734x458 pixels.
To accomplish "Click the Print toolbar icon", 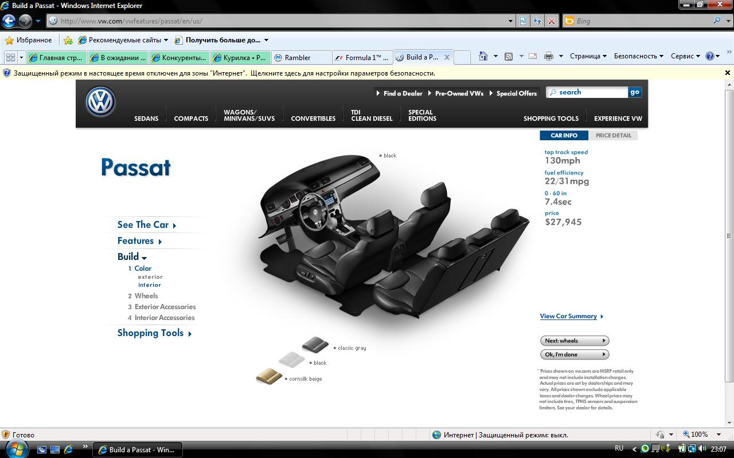I will (x=549, y=56).
